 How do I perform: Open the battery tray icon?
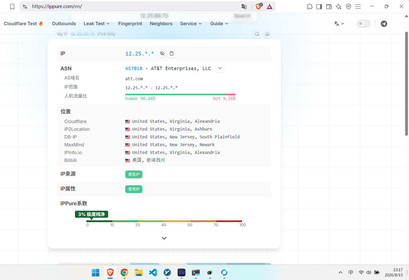(x=377, y=272)
